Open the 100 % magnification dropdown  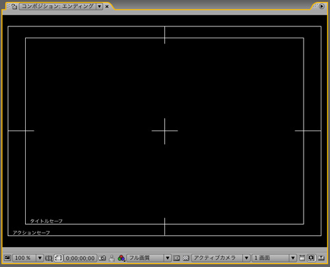(x=28, y=258)
